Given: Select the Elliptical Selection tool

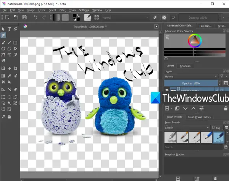Looking at the screenshot, I should point(9,97).
